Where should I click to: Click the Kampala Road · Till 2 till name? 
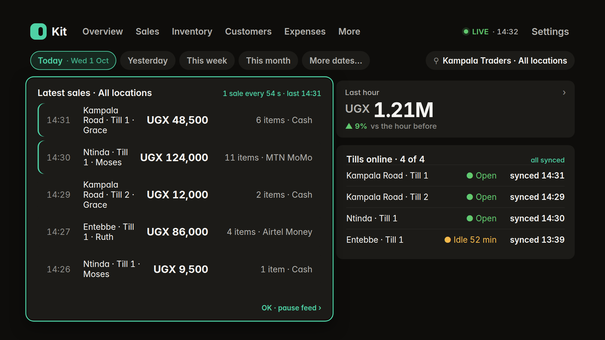[x=387, y=197]
